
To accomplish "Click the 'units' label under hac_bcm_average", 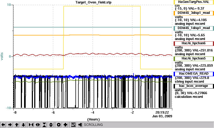I will [178, 90].
